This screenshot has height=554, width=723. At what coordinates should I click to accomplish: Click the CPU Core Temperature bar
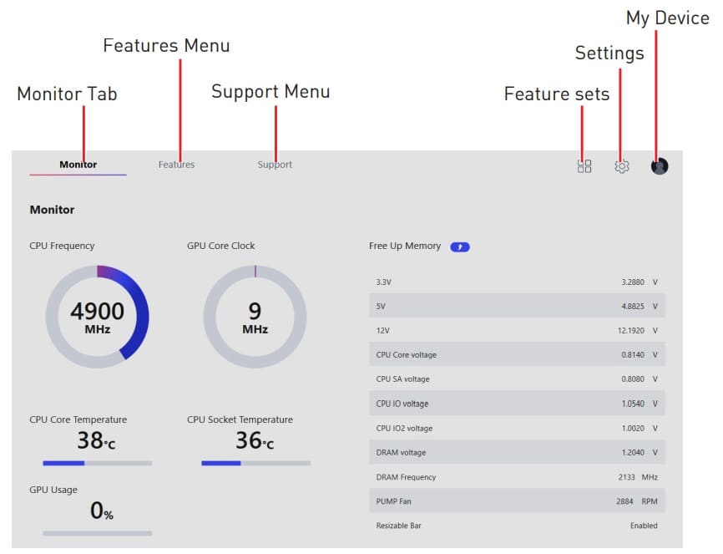tap(98, 463)
